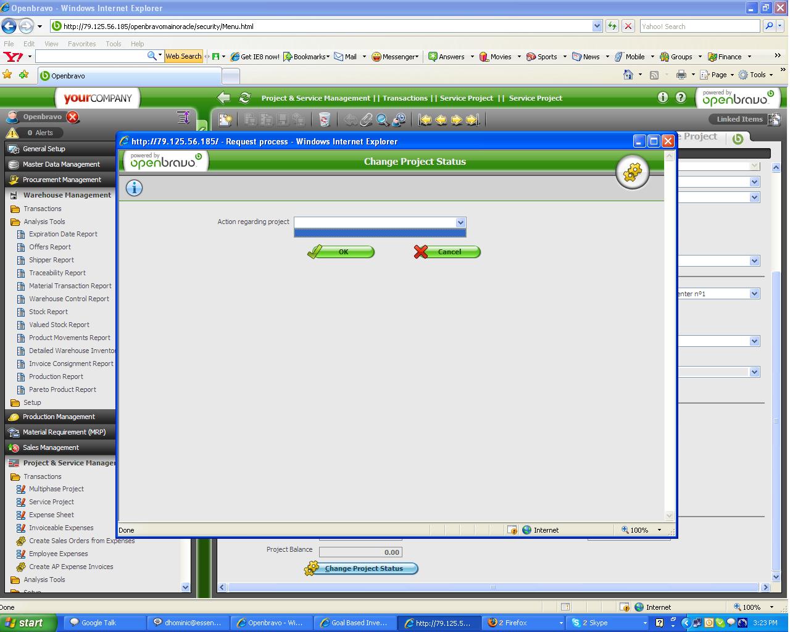The height and width of the screenshot is (632, 790).
Task: Click the Windows Start button
Action: 28,623
